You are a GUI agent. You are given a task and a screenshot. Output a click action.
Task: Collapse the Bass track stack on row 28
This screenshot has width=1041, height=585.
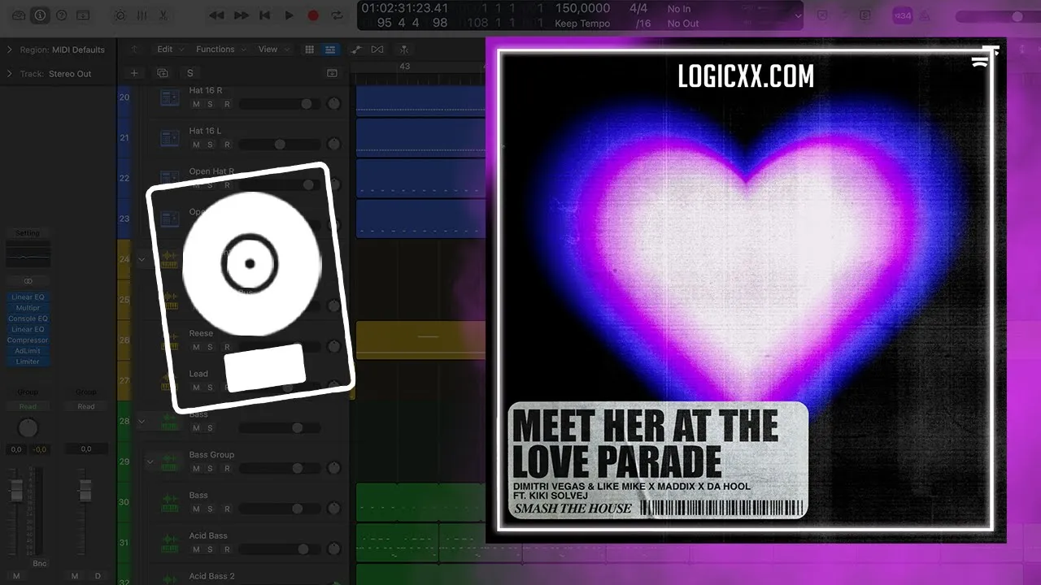[142, 422]
